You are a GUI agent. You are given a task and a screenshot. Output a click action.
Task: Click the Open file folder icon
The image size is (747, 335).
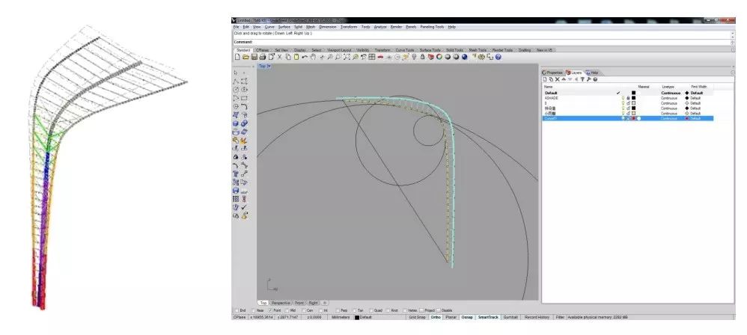246,57
